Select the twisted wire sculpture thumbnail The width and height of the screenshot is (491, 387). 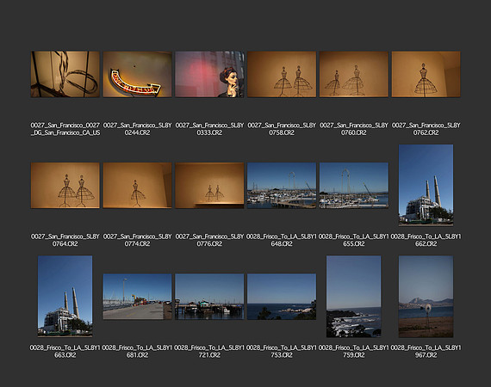click(x=65, y=75)
